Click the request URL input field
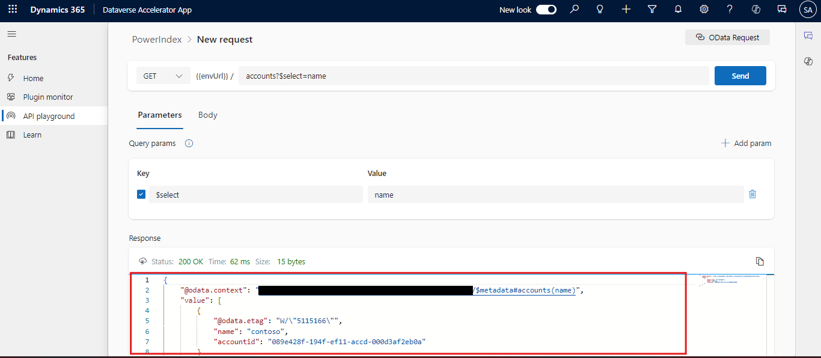Viewport: 821px width, 358px height. (x=474, y=76)
